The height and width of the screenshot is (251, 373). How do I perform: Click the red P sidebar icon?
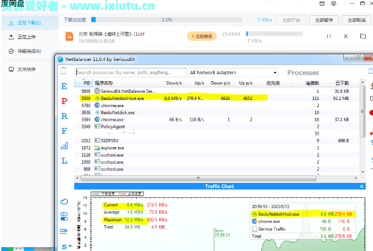tap(64, 101)
